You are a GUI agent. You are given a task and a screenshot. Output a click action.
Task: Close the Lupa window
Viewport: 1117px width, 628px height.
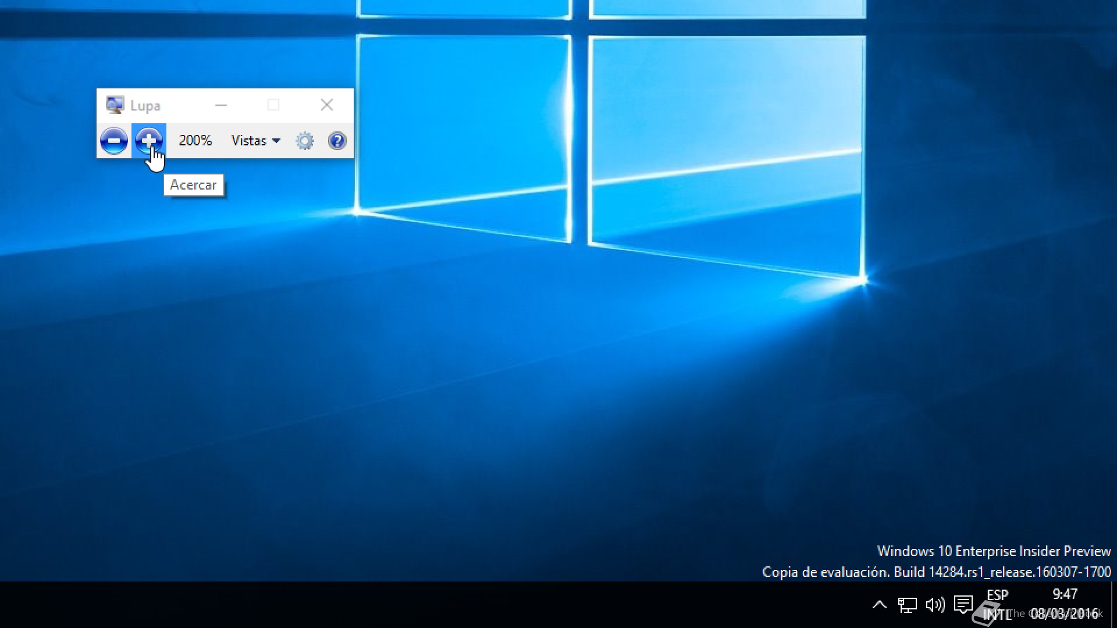point(327,105)
